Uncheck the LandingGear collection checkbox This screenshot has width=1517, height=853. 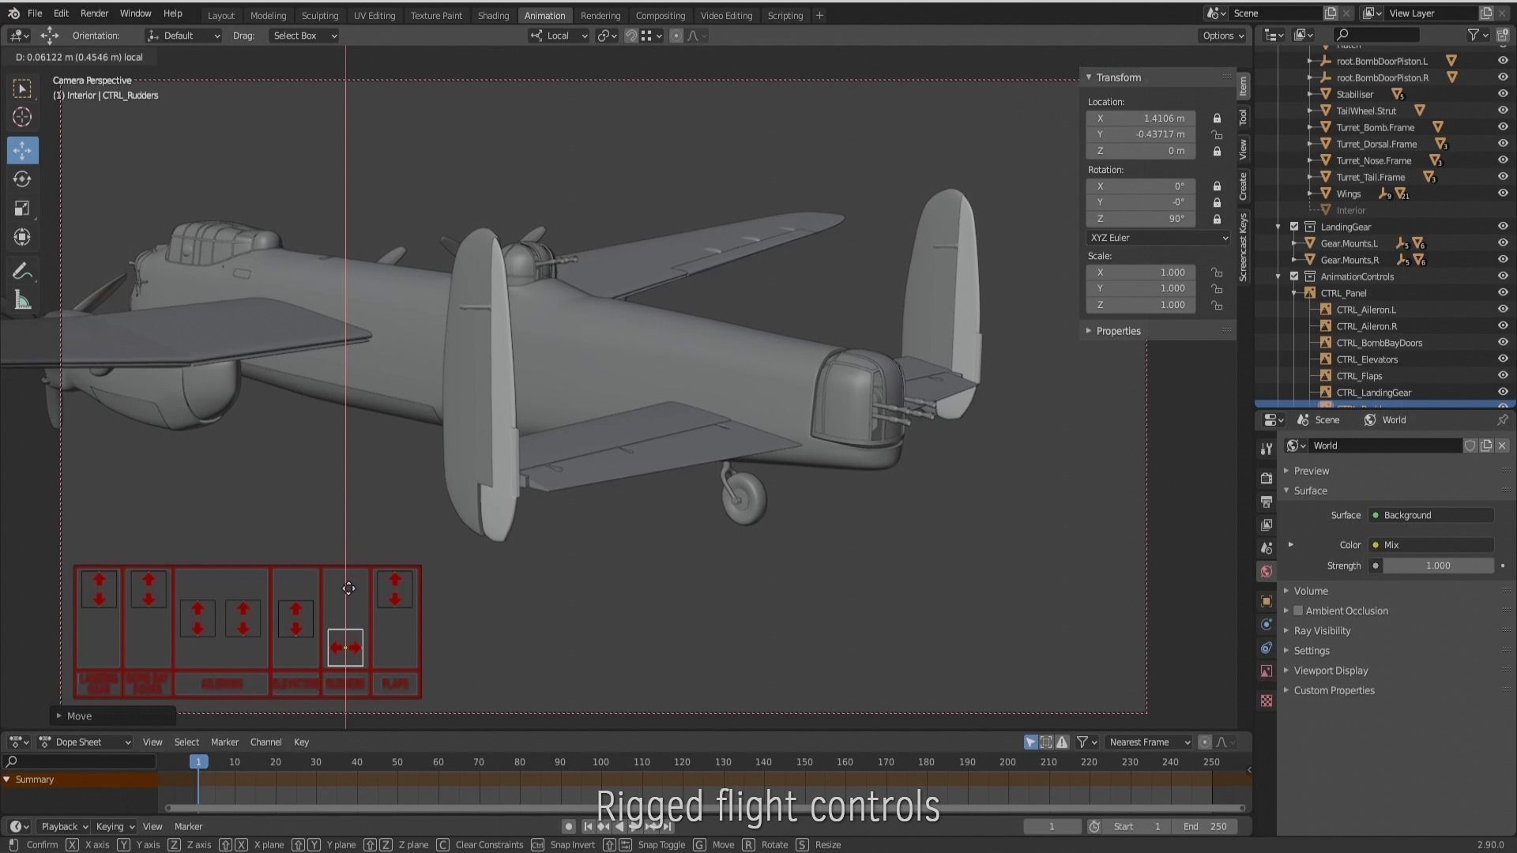coord(1294,227)
